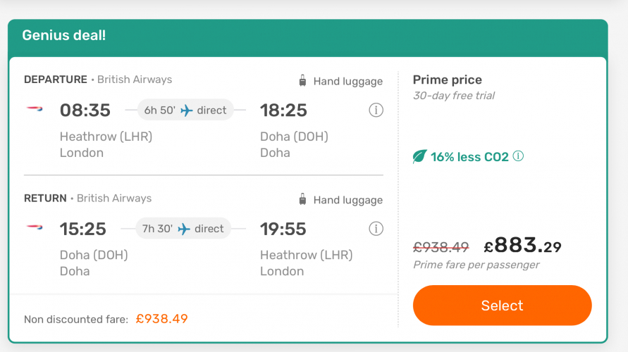Click the 08:35 departure time
The width and height of the screenshot is (628, 352).
click(x=85, y=110)
